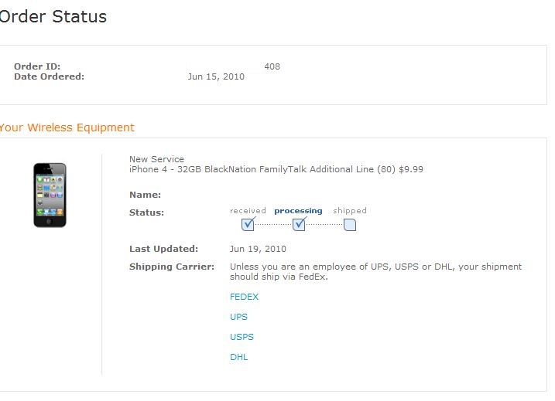Click the received status checkbox
The width and height of the screenshot is (555, 401).
point(248,225)
